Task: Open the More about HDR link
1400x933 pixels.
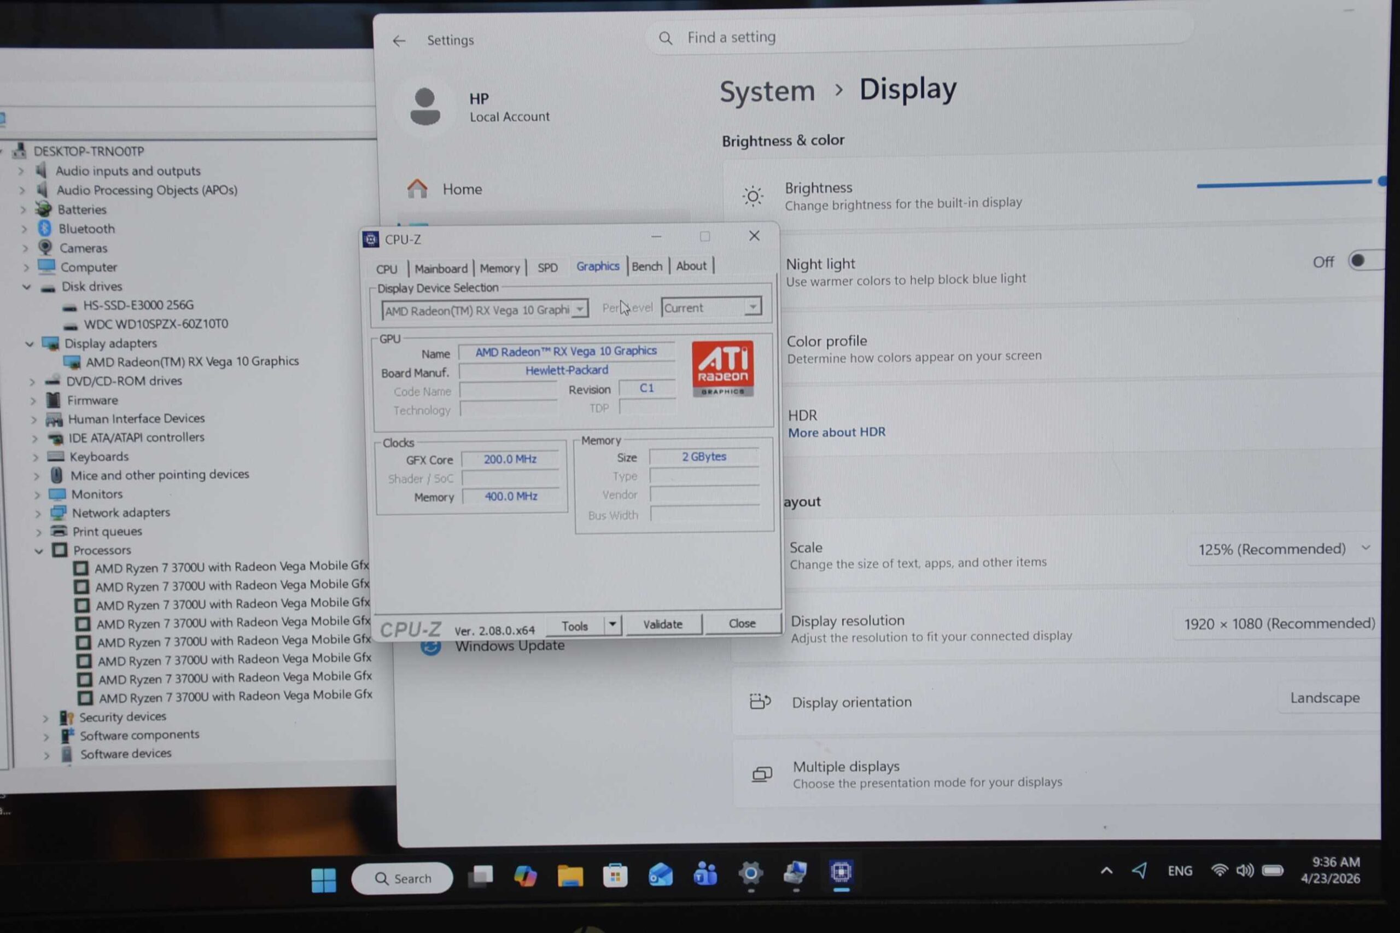Action: (836, 433)
